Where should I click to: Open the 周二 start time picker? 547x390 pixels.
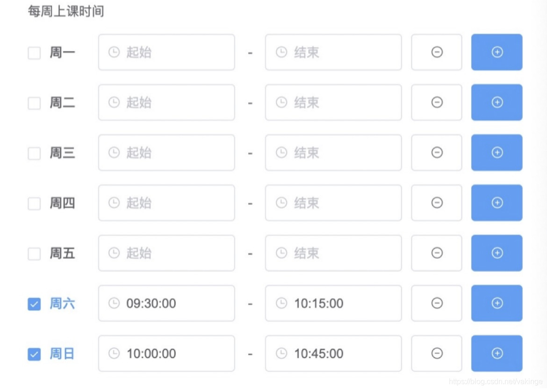pos(166,102)
